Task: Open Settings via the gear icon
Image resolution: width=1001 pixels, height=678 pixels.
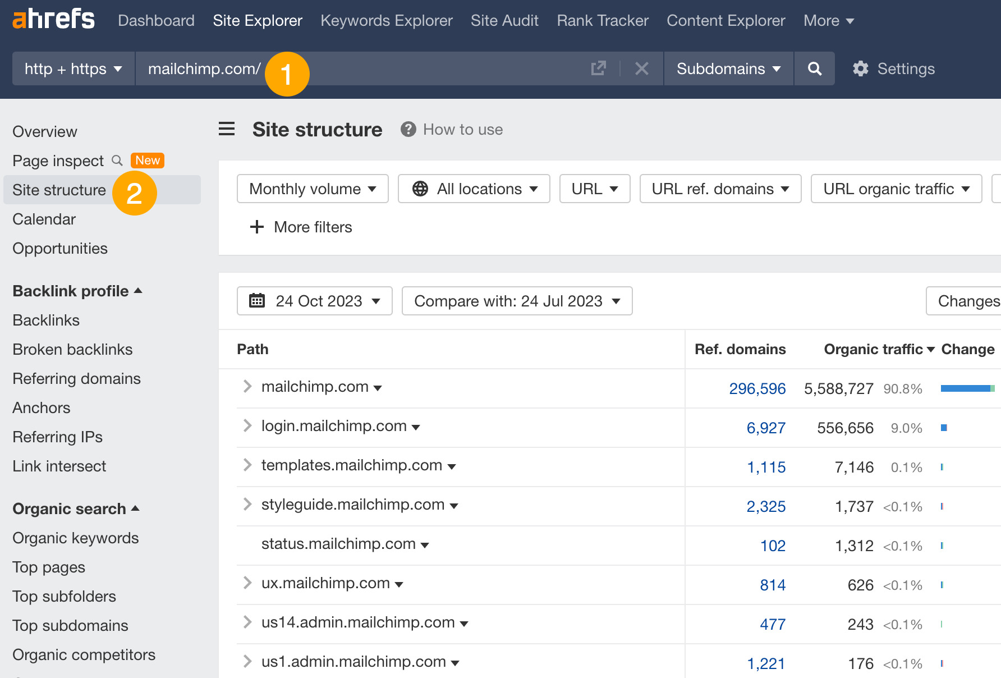Action: click(x=860, y=68)
